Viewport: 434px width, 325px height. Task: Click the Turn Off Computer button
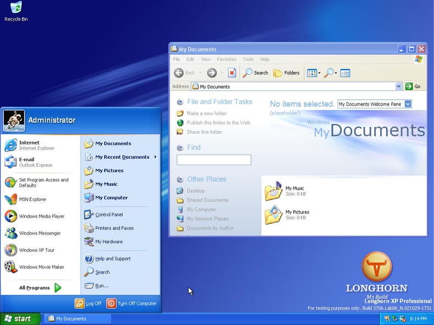(x=132, y=303)
